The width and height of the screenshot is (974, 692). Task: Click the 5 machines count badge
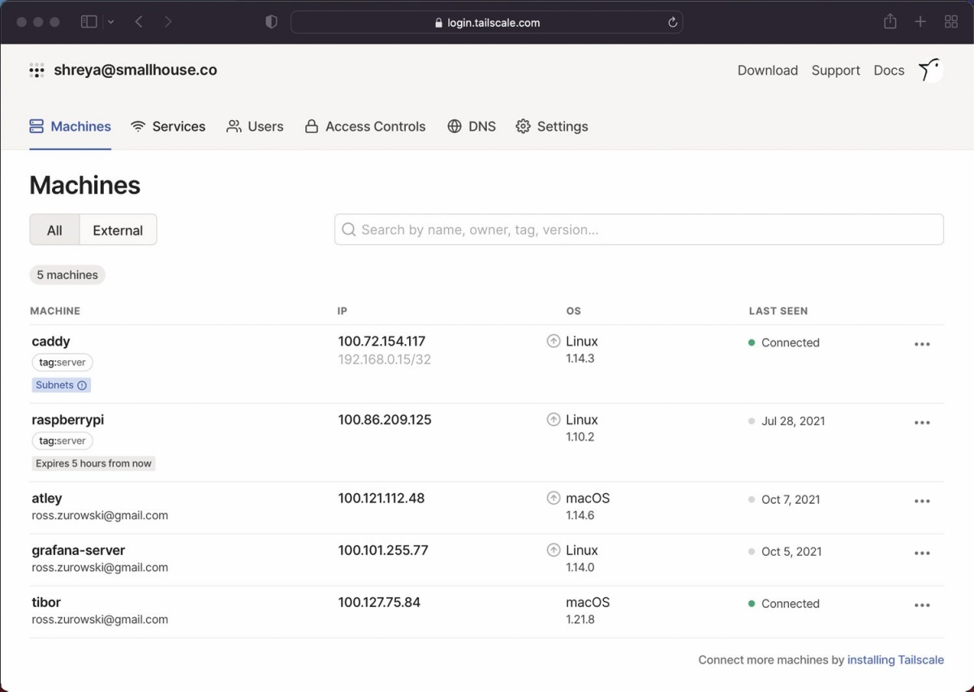click(x=67, y=275)
